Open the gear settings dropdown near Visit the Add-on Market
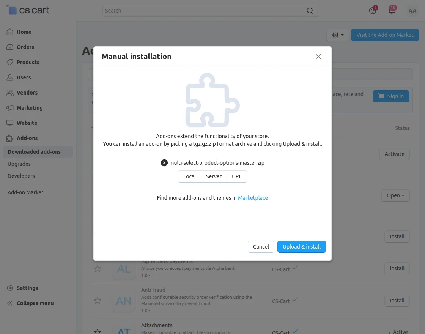 pyautogui.click(x=337, y=35)
